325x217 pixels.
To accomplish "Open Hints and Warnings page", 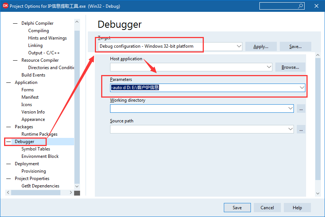I will [47, 38].
